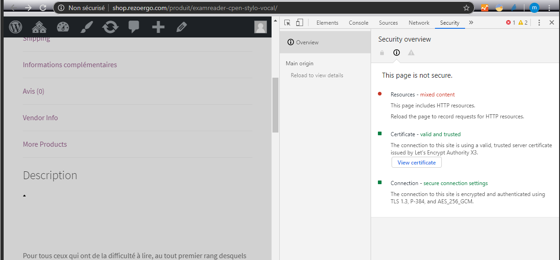
Task: Click the updates circular-arrows icon
Action: coord(110,27)
